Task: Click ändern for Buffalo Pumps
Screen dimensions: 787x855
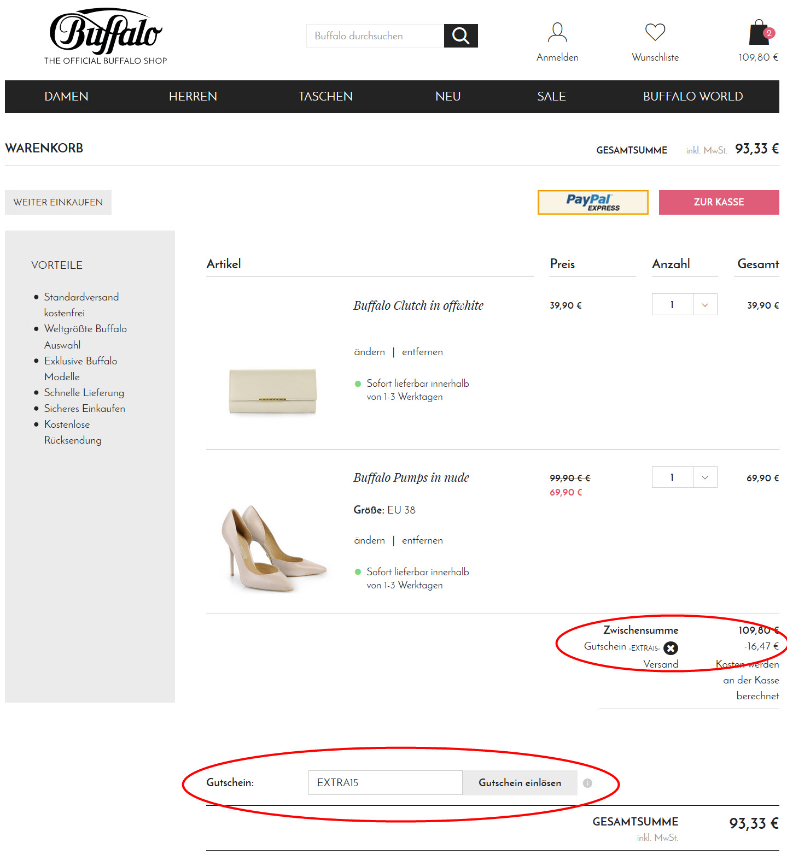Action: click(370, 540)
